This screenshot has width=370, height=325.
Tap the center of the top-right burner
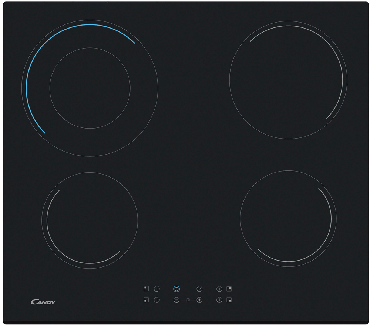click(x=288, y=80)
